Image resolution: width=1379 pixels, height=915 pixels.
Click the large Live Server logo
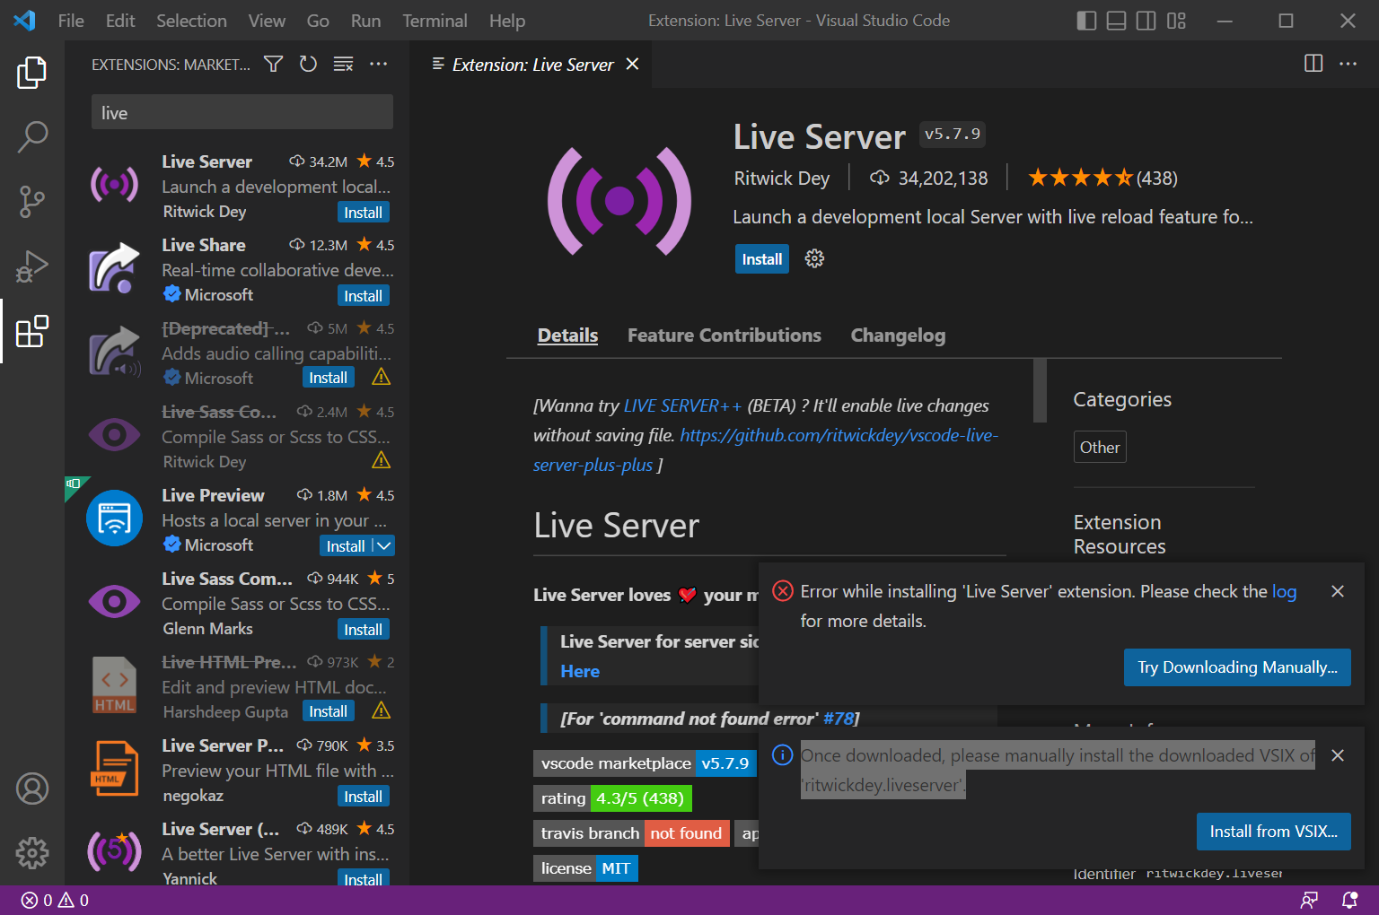click(x=619, y=201)
